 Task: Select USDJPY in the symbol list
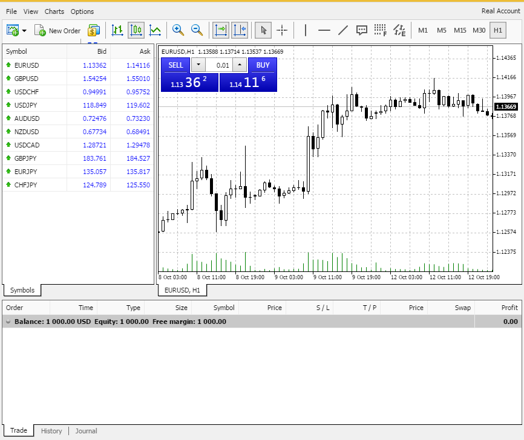[x=78, y=106]
